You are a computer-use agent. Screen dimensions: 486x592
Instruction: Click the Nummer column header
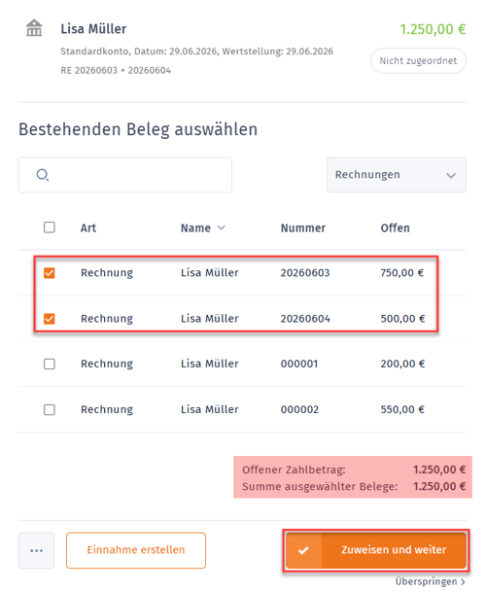tap(303, 228)
